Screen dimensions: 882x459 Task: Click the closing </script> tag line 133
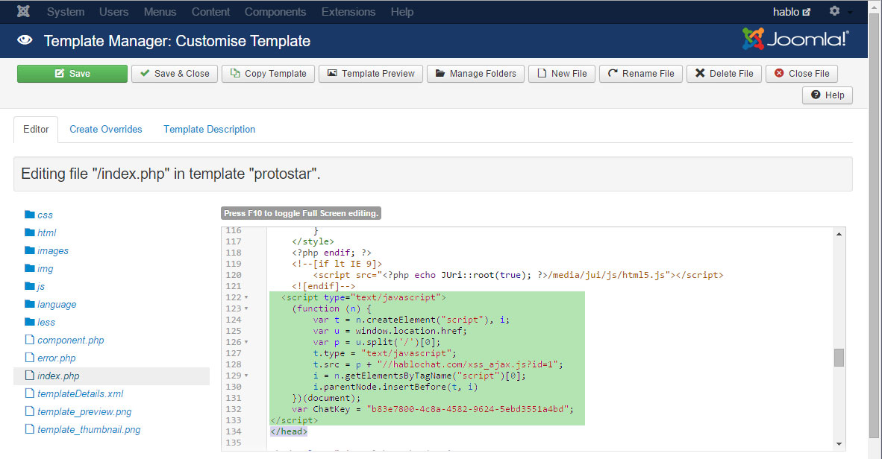tap(294, 420)
